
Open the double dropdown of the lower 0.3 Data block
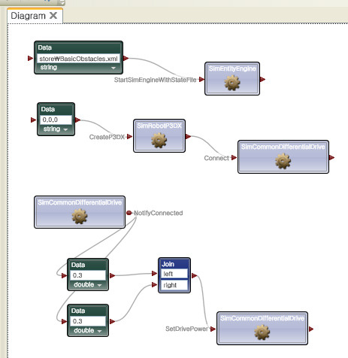(x=99, y=331)
